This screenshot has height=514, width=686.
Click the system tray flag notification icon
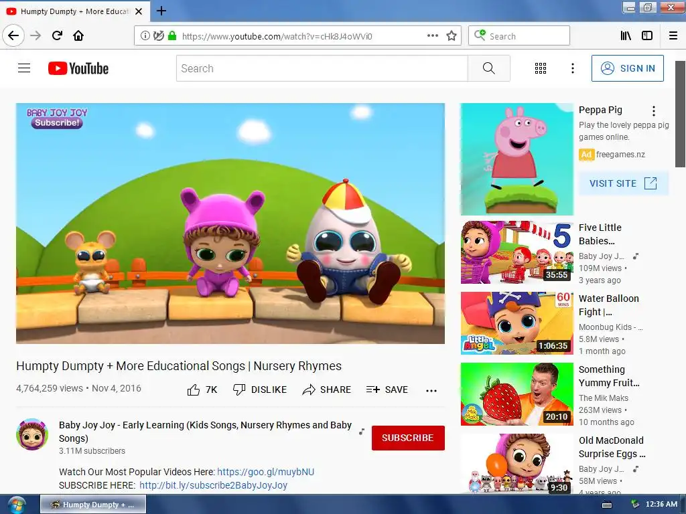pyautogui.click(x=635, y=505)
